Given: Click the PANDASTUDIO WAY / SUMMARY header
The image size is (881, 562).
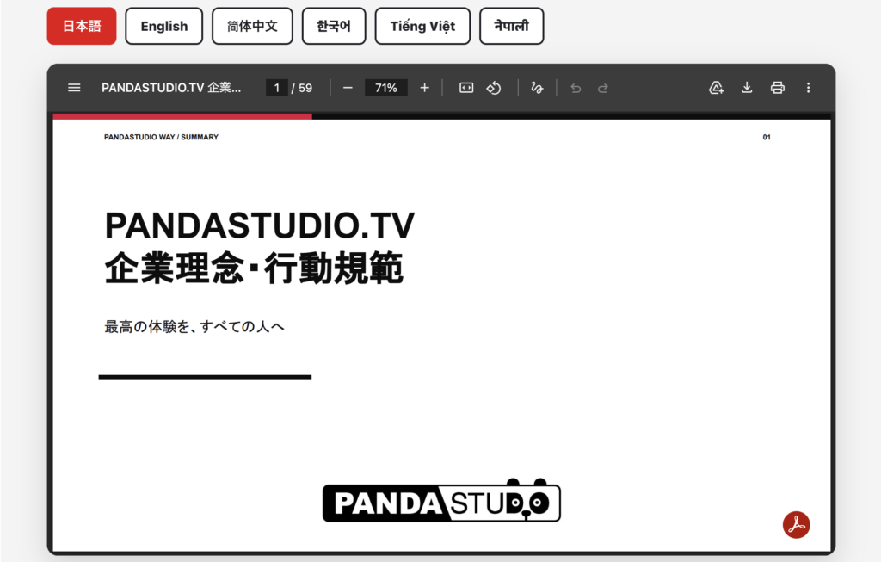Looking at the screenshot, I should coord(161,137).
